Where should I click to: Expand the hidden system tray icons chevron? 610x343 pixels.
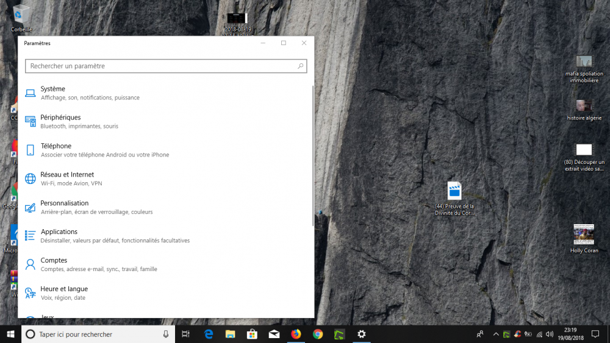click(495, 334)
